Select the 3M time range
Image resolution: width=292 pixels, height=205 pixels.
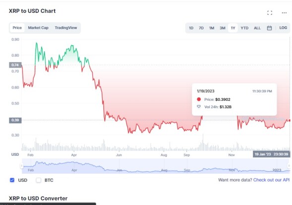tap(223, 28)
